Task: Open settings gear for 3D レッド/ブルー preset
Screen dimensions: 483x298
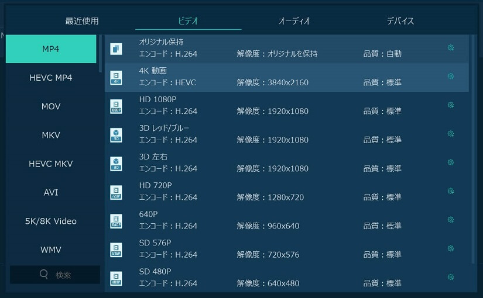Action: pyautogui.click(x=451, y=133)
